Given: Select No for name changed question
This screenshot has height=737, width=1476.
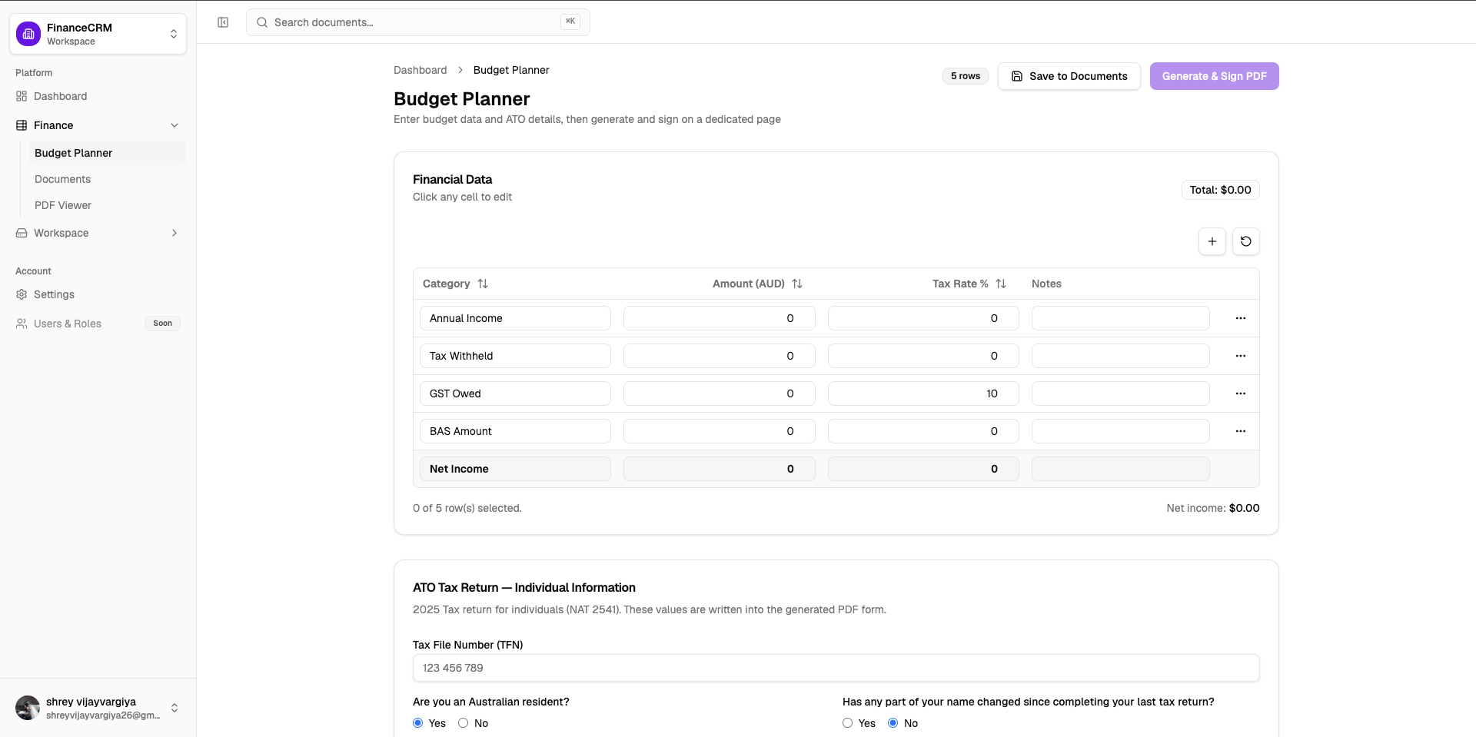Looking at the screenshot, I should (x=893, y=723).
